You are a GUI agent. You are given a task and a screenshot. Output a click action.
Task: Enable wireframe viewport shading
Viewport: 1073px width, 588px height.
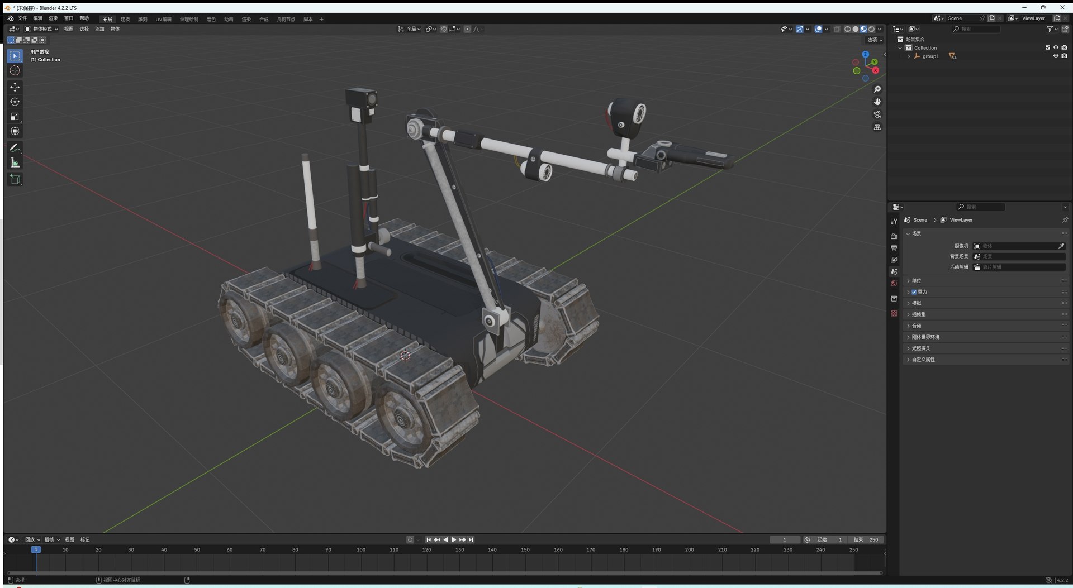tap(847, 29)
